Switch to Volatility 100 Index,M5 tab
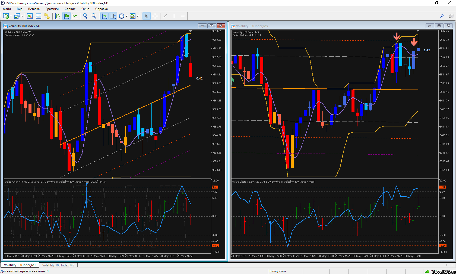This screenshot has height=274, width=456. (x=58, y=265)
